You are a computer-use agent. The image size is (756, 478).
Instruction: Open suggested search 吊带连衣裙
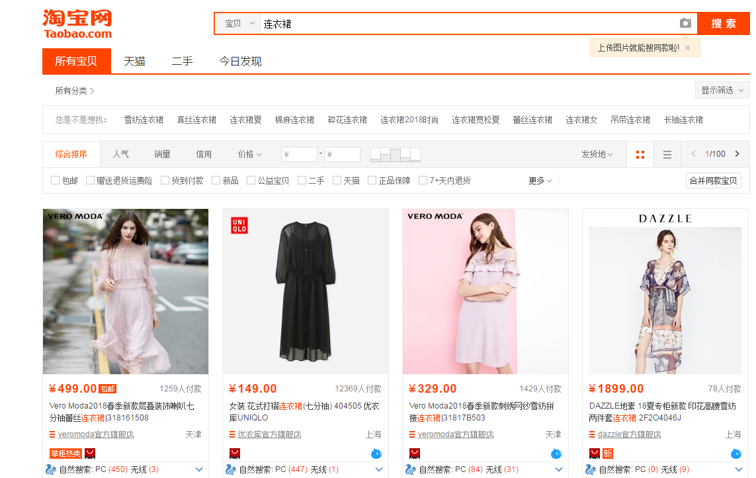point(630,120)
